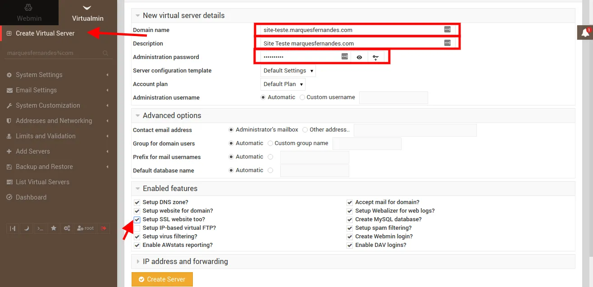593x287 pixels.
Task: Click the Backup and Restore disk icon
Action: [9, 167]
